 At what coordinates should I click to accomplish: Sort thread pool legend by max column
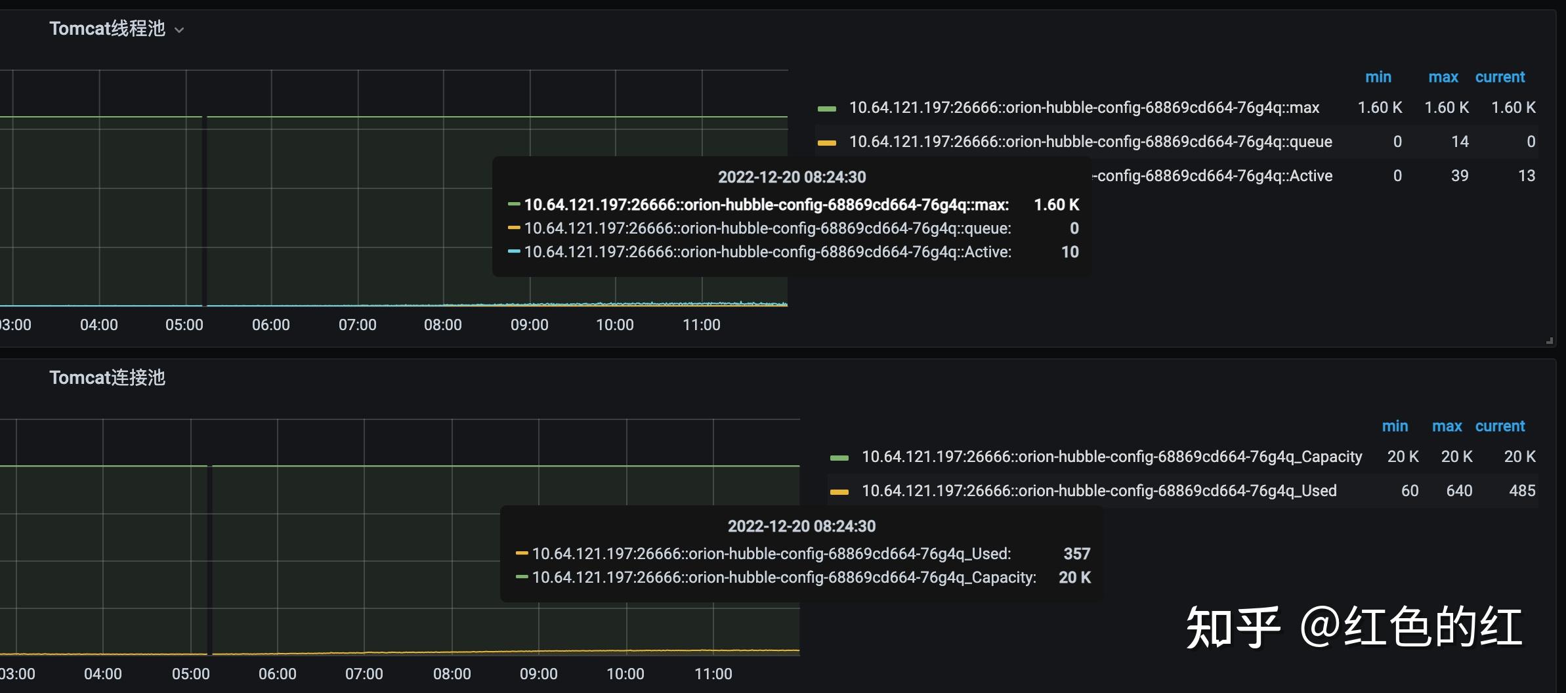(1443, 77)
